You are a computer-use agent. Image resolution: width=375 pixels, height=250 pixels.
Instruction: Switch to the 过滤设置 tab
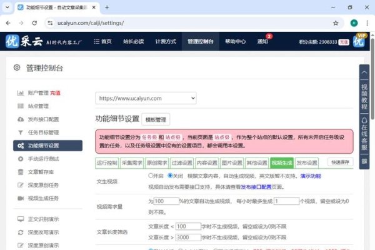point(182,163)
